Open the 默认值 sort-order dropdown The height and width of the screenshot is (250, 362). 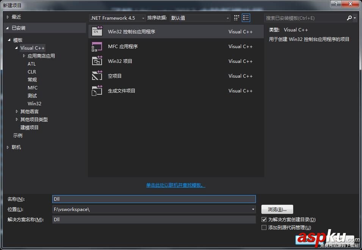[227, 18]
